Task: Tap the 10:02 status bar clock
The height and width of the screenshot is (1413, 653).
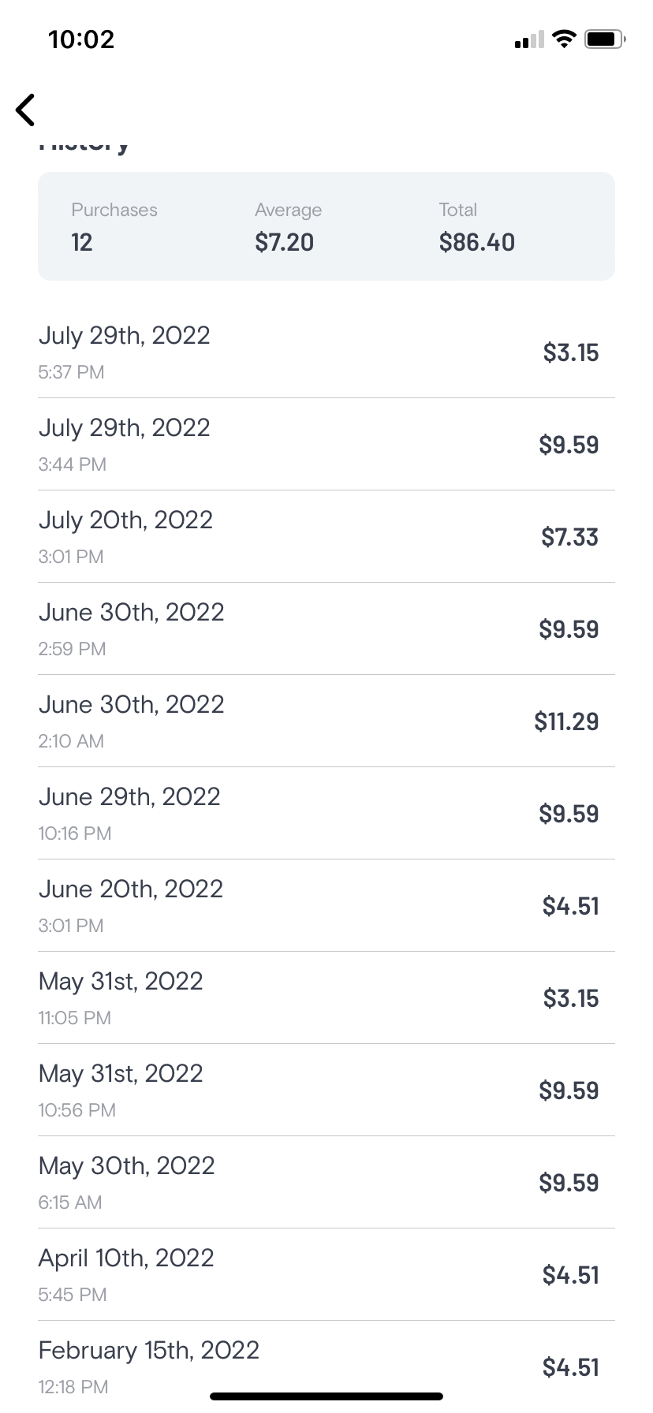Action: [x=81, y=39]
